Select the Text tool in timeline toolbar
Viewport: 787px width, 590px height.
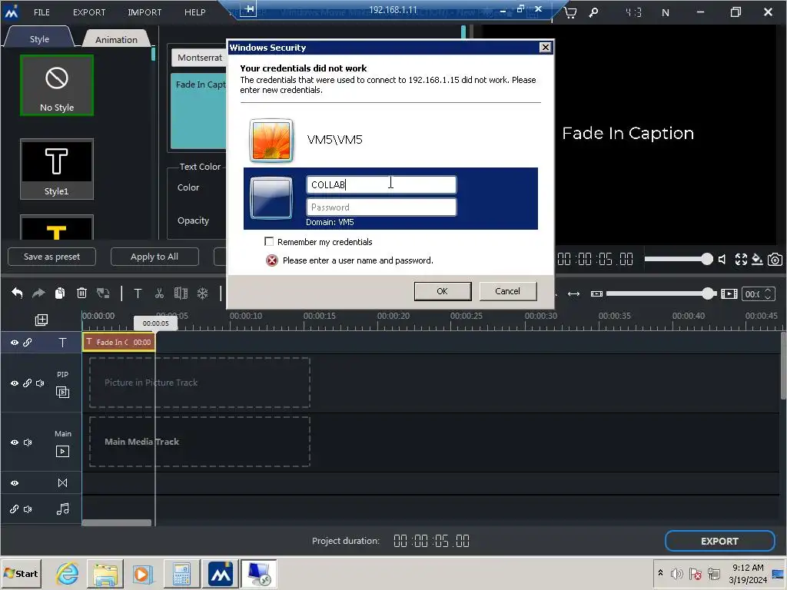coord(138,293)
